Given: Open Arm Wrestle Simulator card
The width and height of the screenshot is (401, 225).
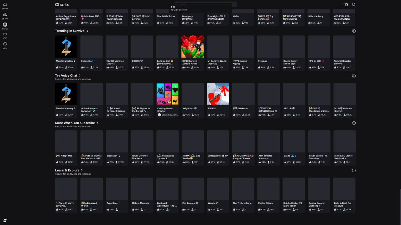Looking at the screenshot, I should click(268, 148).
